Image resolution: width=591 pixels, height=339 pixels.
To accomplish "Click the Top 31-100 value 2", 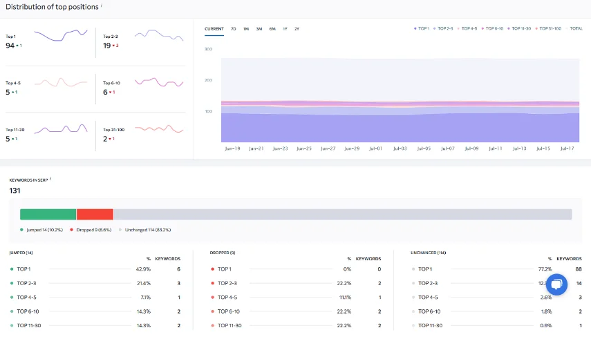I will [x=105, y=139].
